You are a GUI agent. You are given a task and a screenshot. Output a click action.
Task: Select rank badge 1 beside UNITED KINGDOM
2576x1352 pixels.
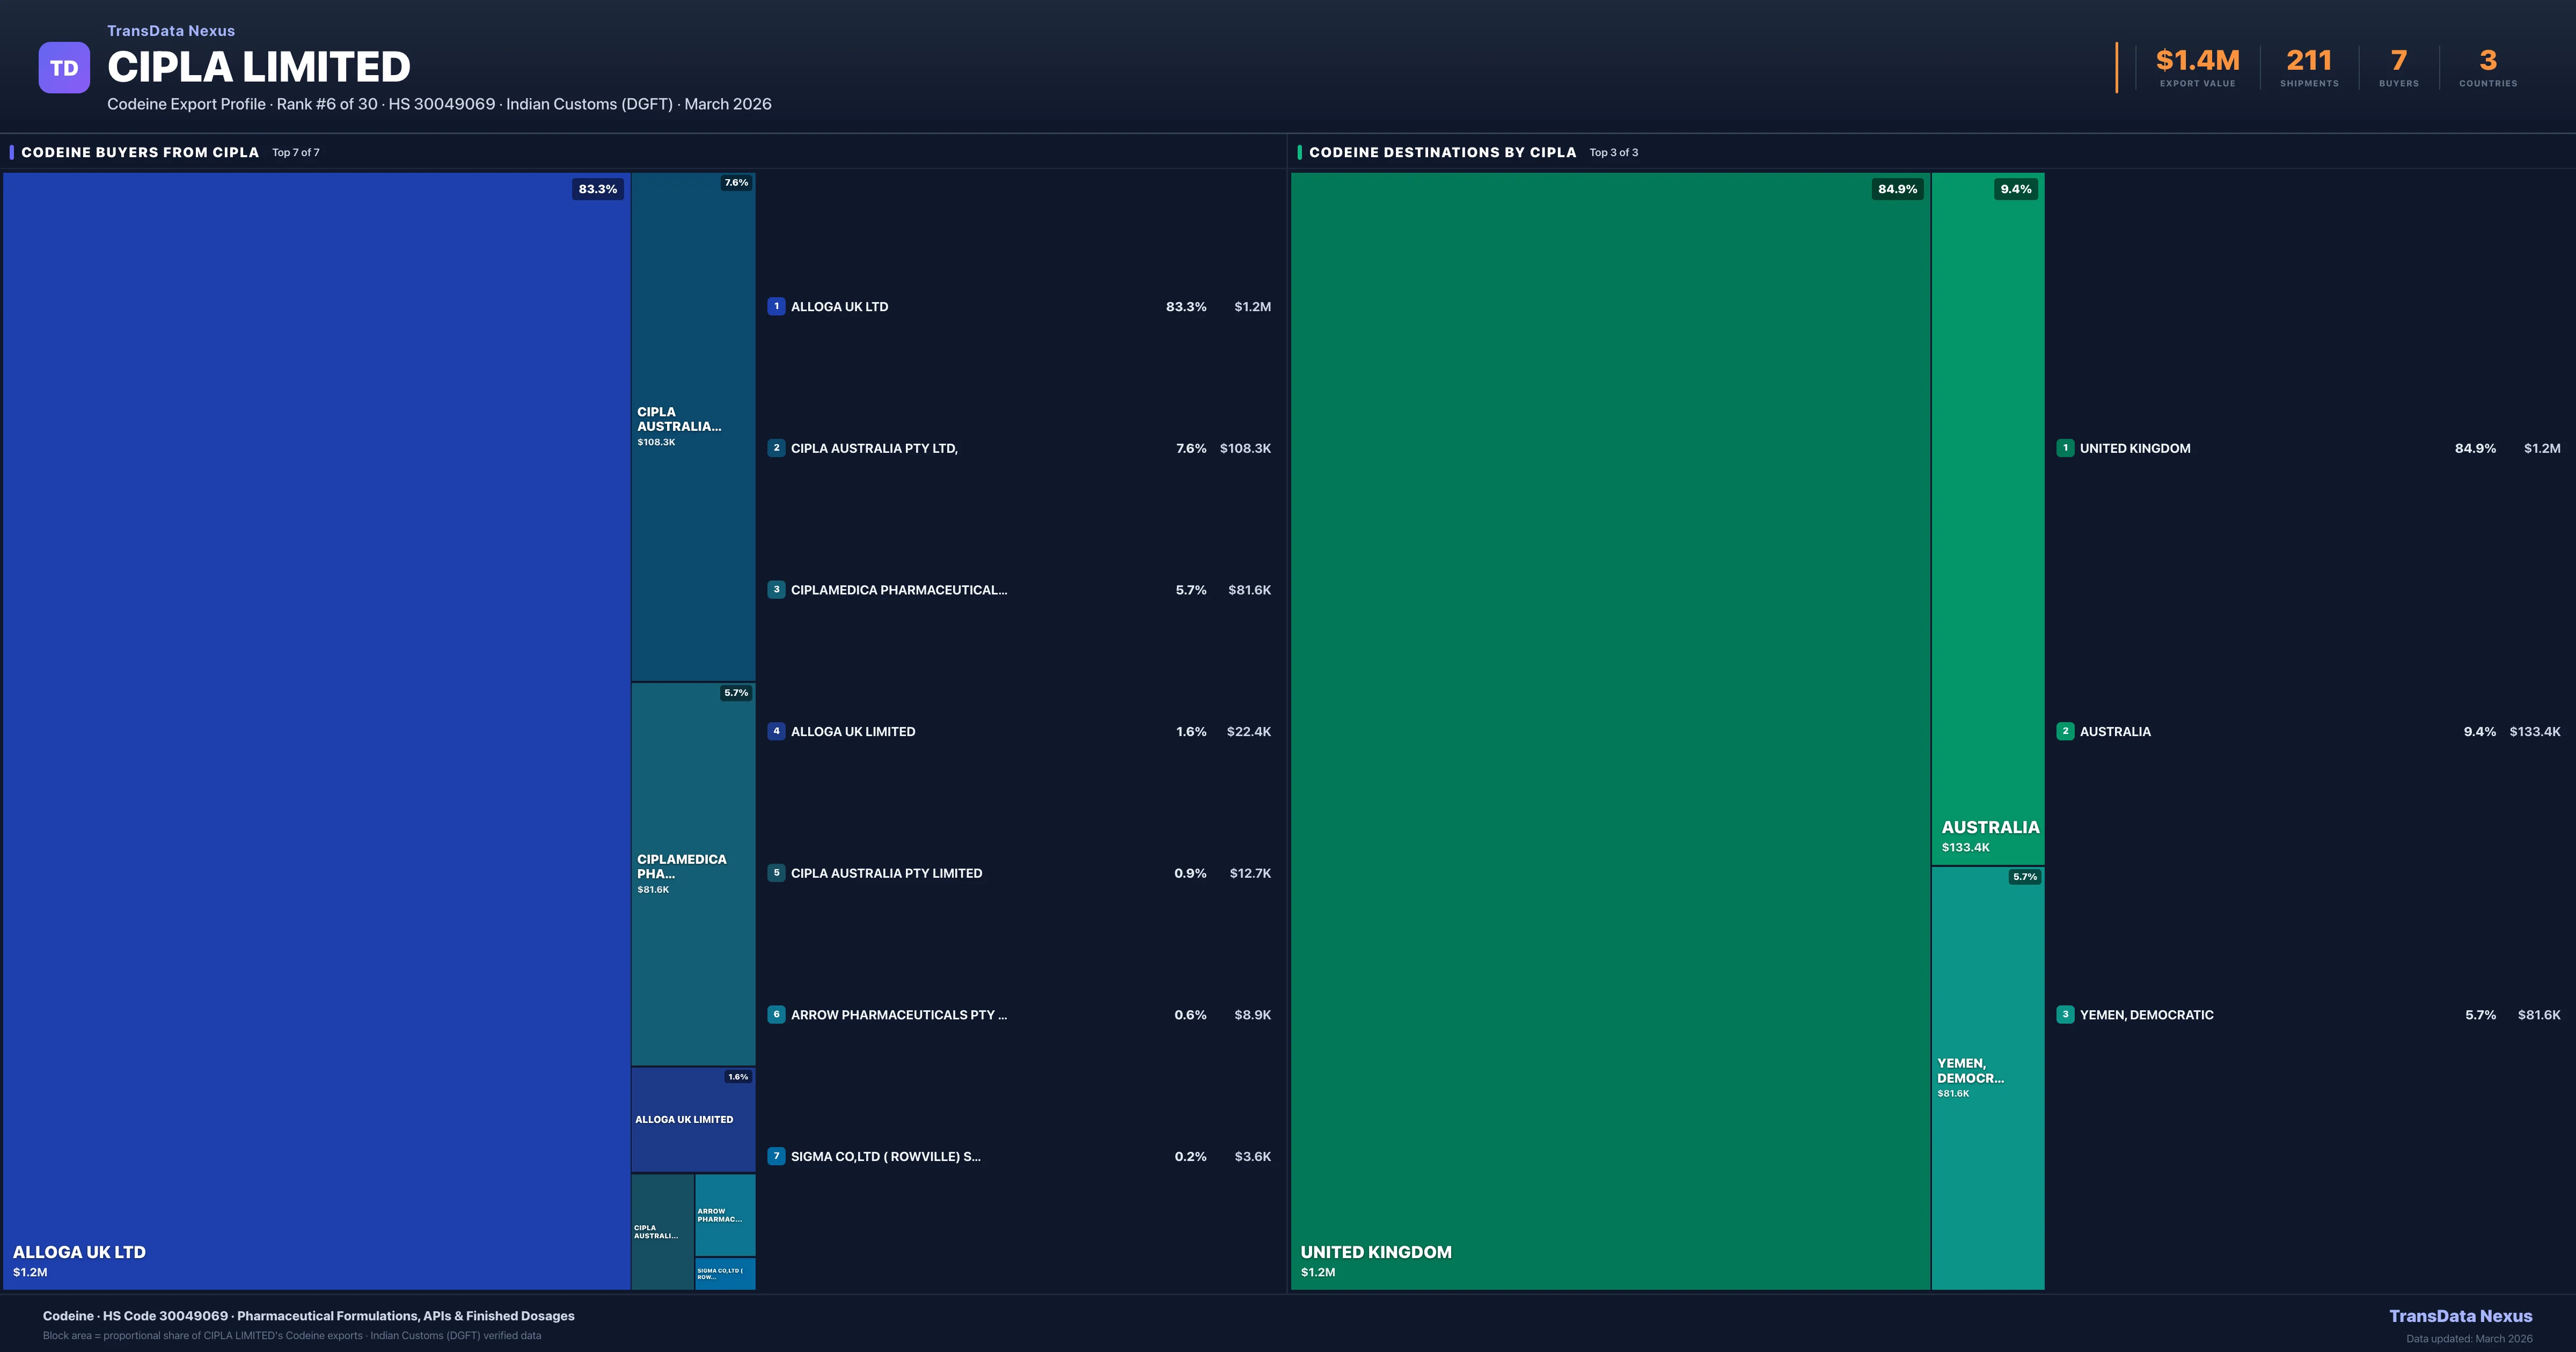pyautogui.click(x=2066, y=448)
